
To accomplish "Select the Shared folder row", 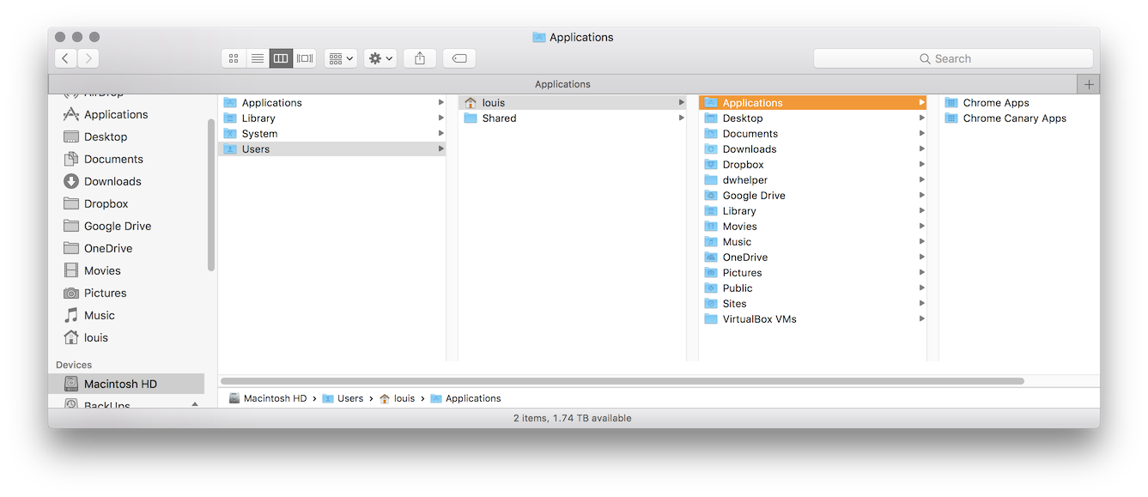I will tap(573, 118).
